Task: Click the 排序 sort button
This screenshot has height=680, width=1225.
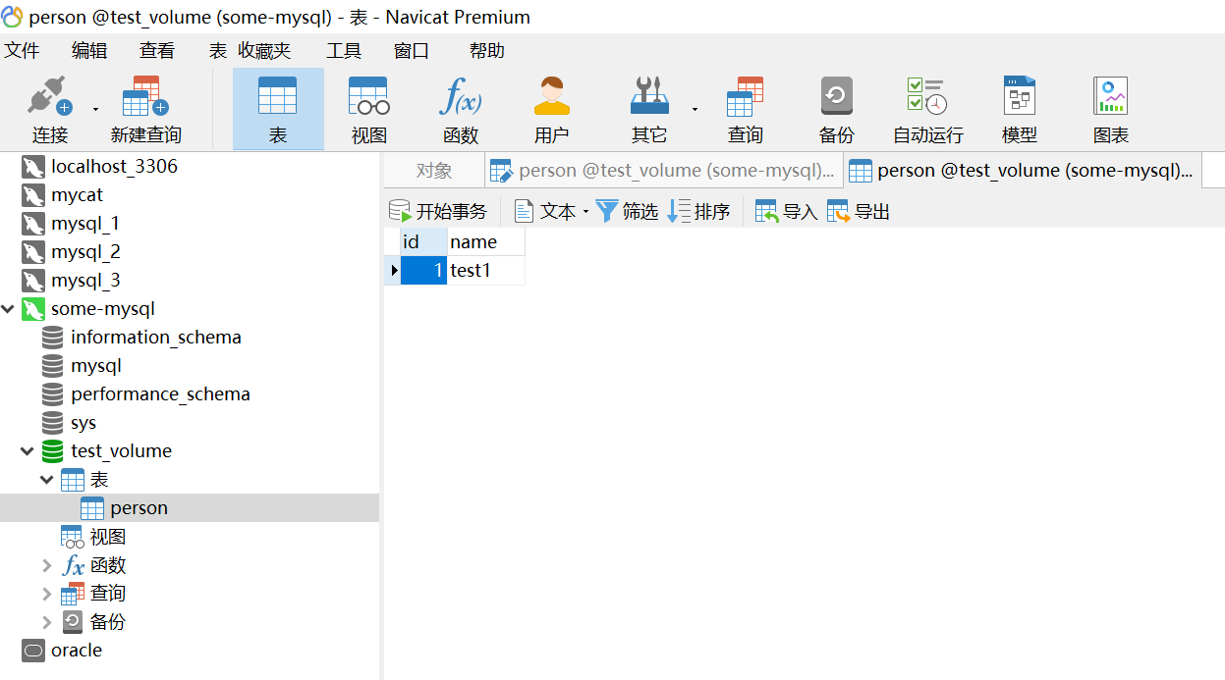Action: (x=698, y=211)
